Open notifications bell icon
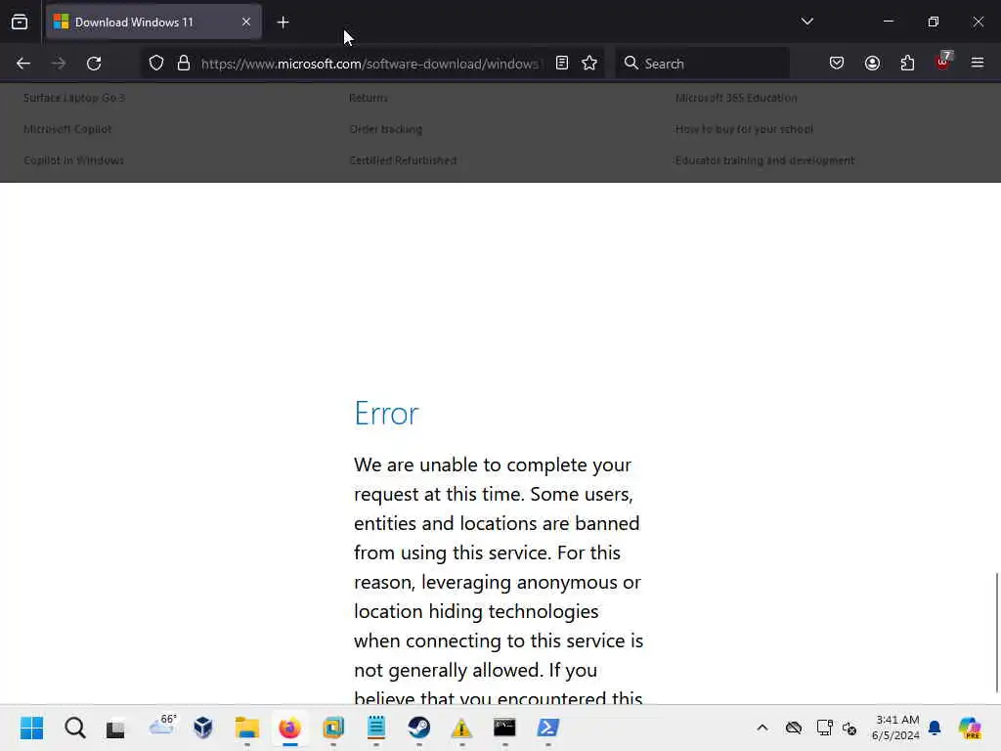Viewport: 1001px width, 751px height. click(935, 728)
